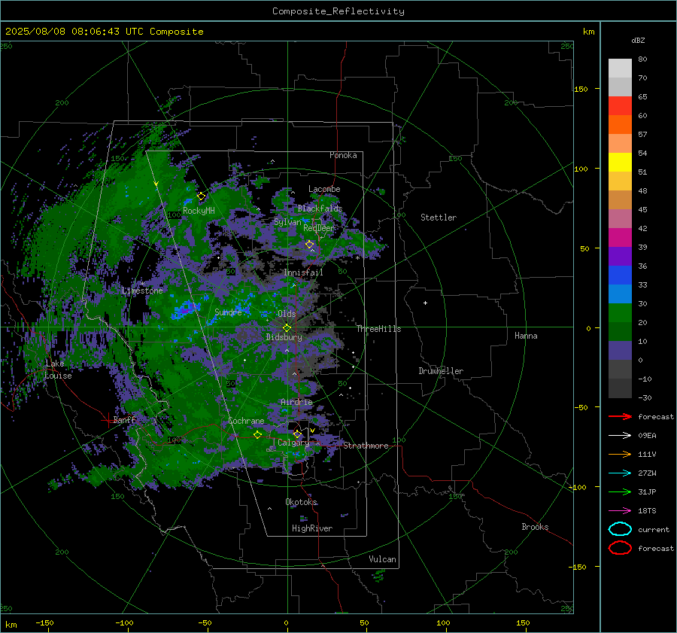Click the Airdrie city label
677x633 pixels.
pos(296,402)
